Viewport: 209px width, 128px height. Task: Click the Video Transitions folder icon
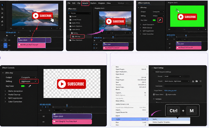click(70, 40)
